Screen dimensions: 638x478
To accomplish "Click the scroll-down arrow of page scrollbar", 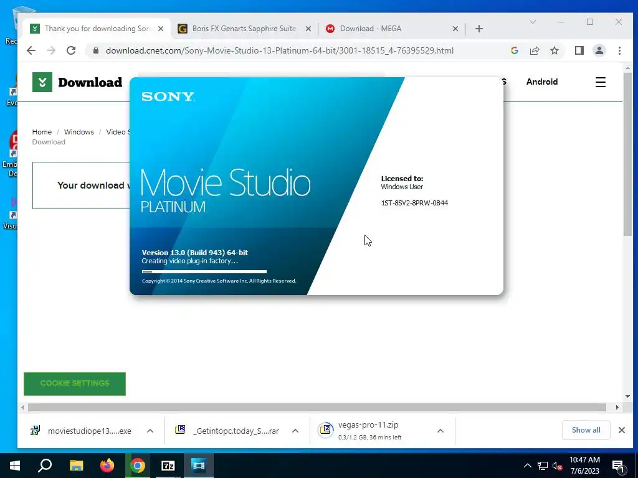I will point(627,396).
